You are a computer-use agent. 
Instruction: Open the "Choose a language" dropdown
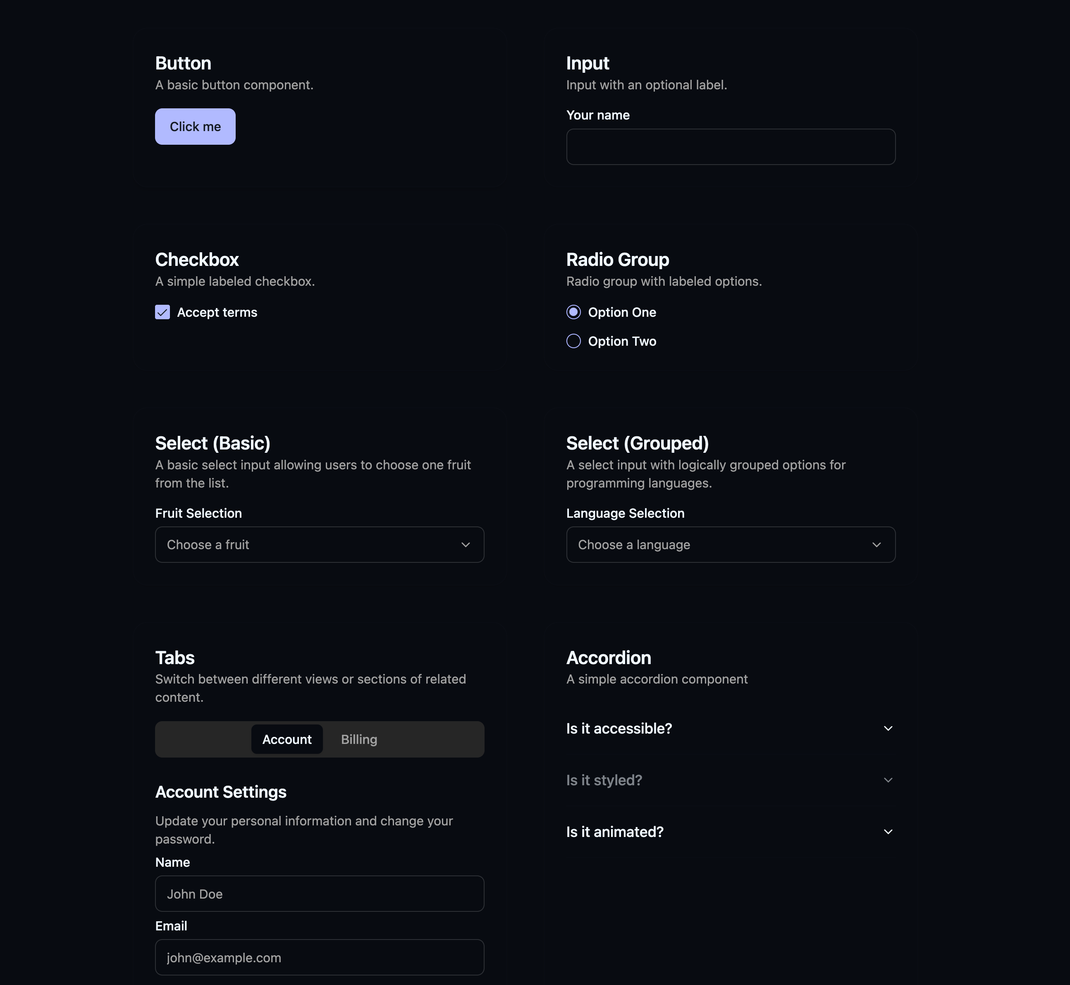[x=730, y=545]
